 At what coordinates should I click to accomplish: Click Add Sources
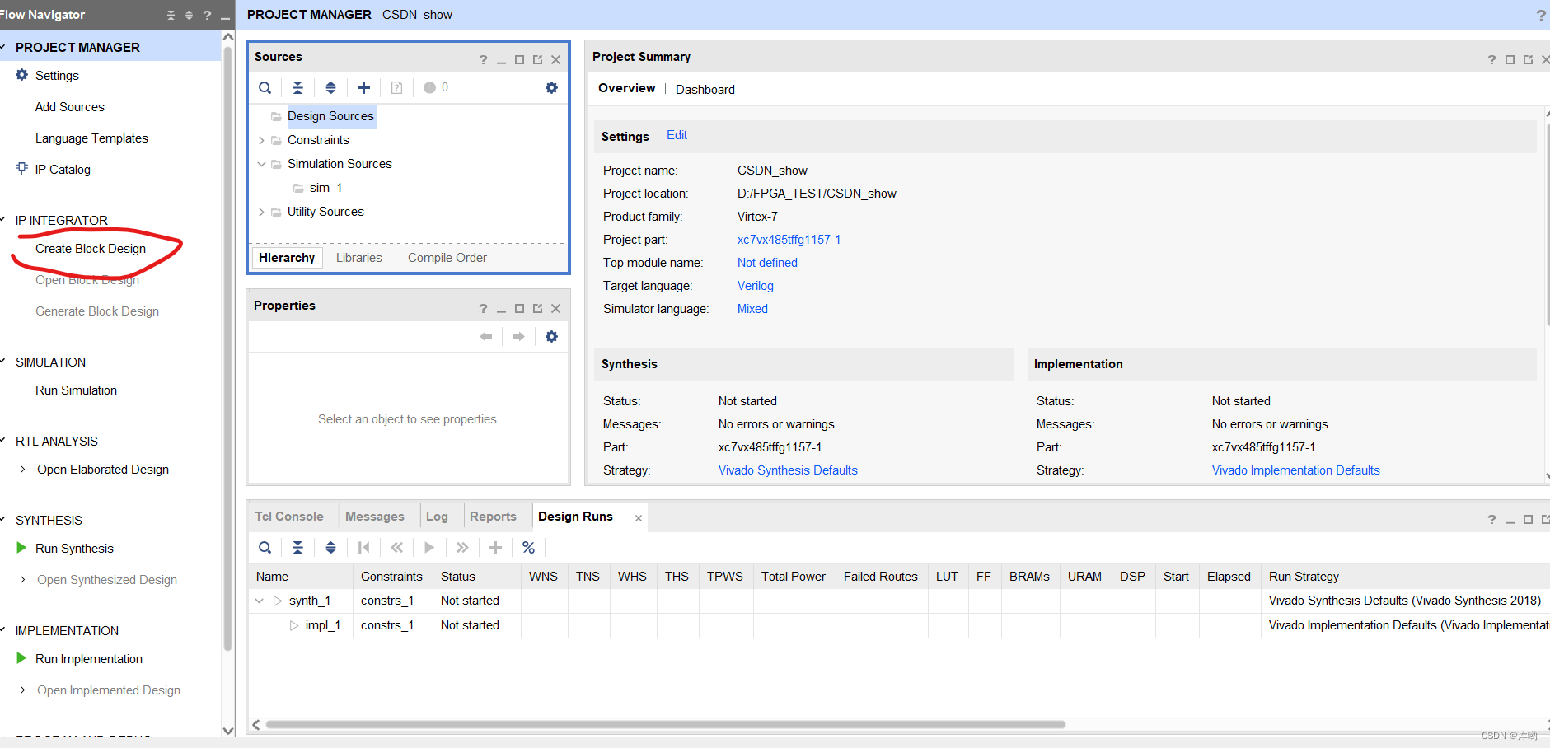point(70,107)
